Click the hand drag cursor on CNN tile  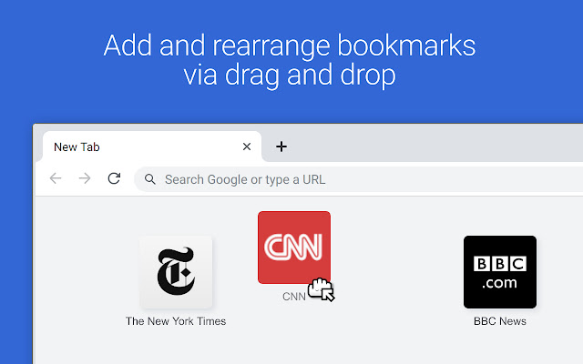(321, 289)
